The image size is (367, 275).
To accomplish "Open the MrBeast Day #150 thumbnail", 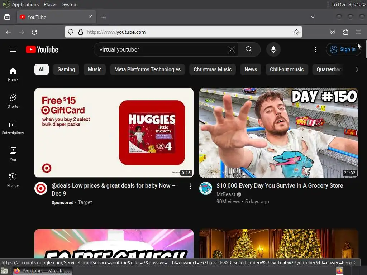I will 279,132.
